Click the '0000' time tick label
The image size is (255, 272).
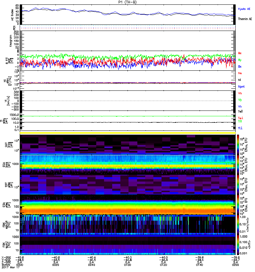(20, 265)
